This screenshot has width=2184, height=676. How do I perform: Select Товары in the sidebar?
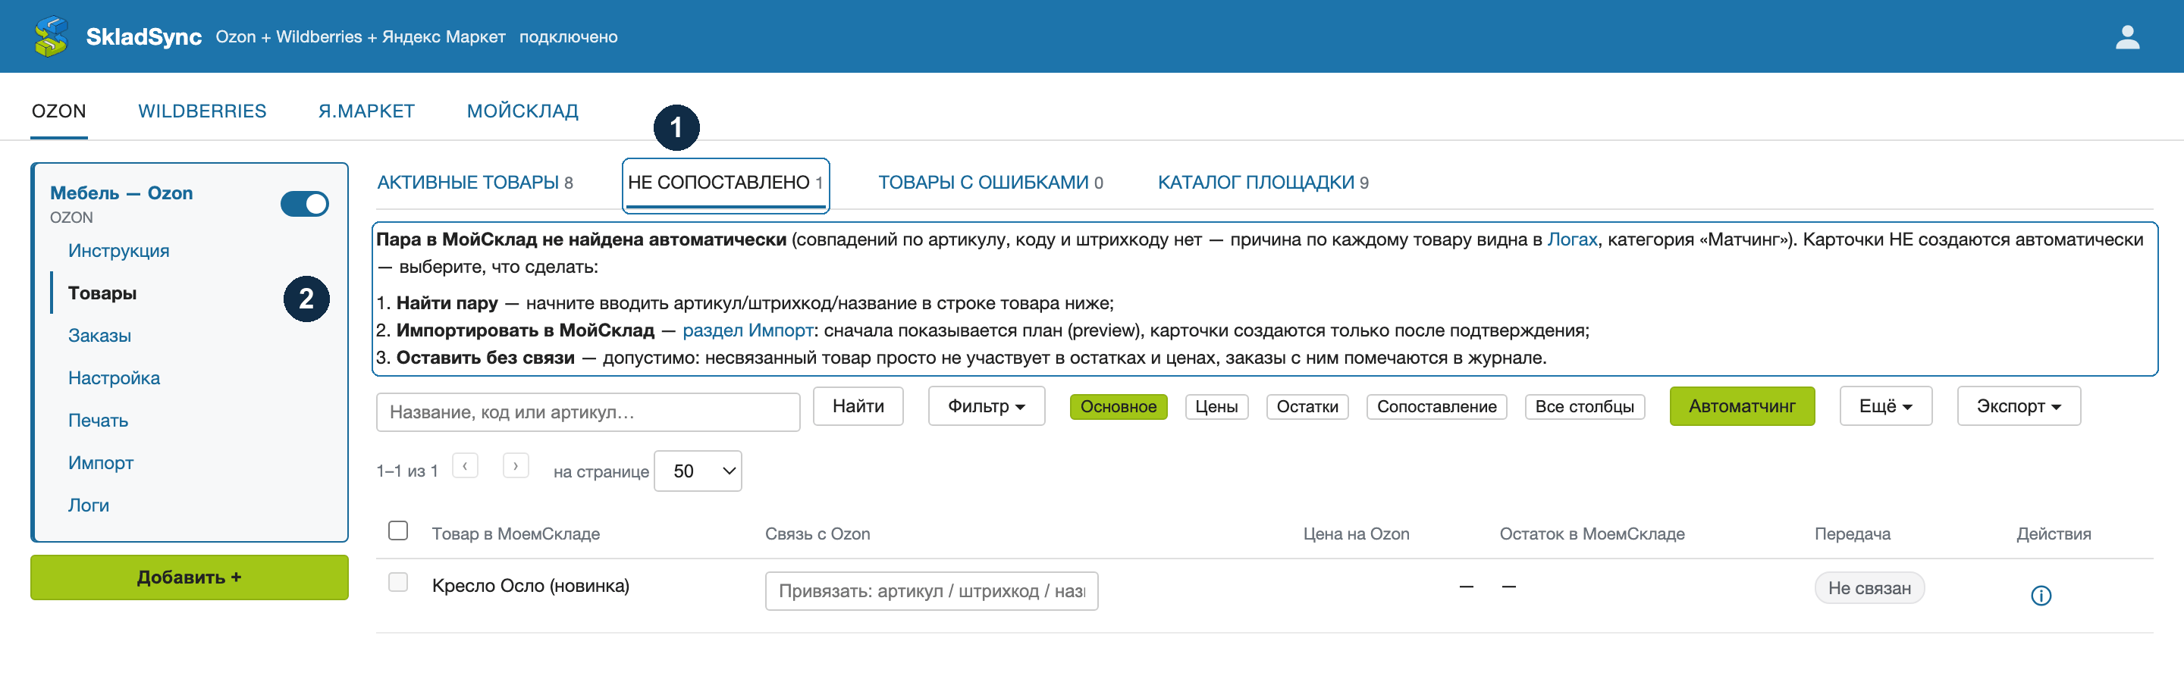click(102, 293)
